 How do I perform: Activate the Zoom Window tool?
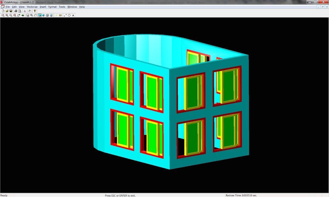point(3,15)
